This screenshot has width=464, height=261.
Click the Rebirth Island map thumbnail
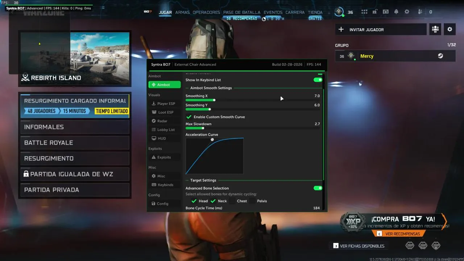click(x=75, y=59)
